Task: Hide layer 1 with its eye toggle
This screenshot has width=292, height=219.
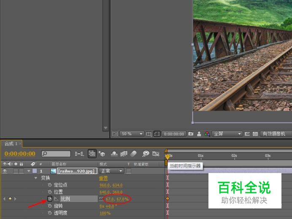Action: click(5, 171)
